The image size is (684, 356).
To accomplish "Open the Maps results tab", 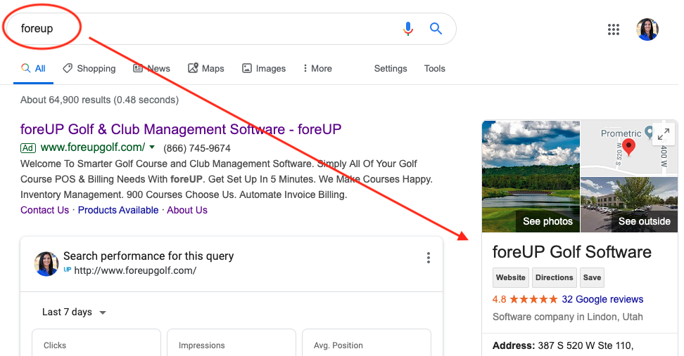I will pyautogui.click(x=205, y=68).
